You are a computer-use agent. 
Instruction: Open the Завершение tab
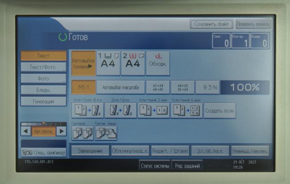pyautogui.click(x=90, y=151)
